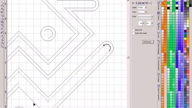Open the Object Properties docker tab
The image size is (192, 108).
pyautogui.click(x=159, y=92)
